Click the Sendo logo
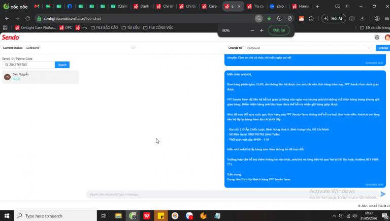Image resolution: width=390 pixels, height=221 pixels. point(11,37)
